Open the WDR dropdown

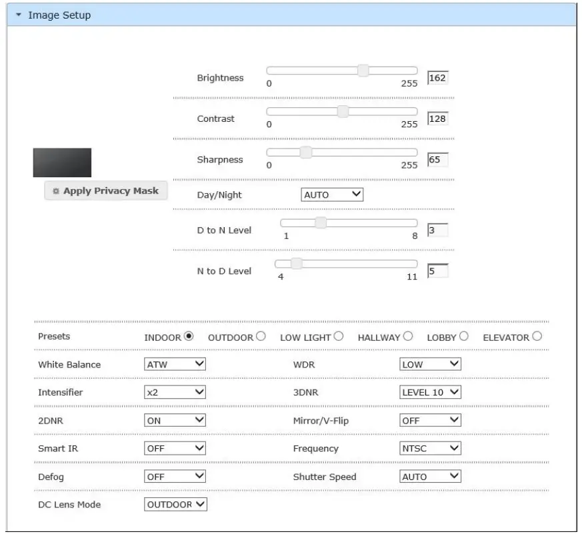(x=430, y=364)
